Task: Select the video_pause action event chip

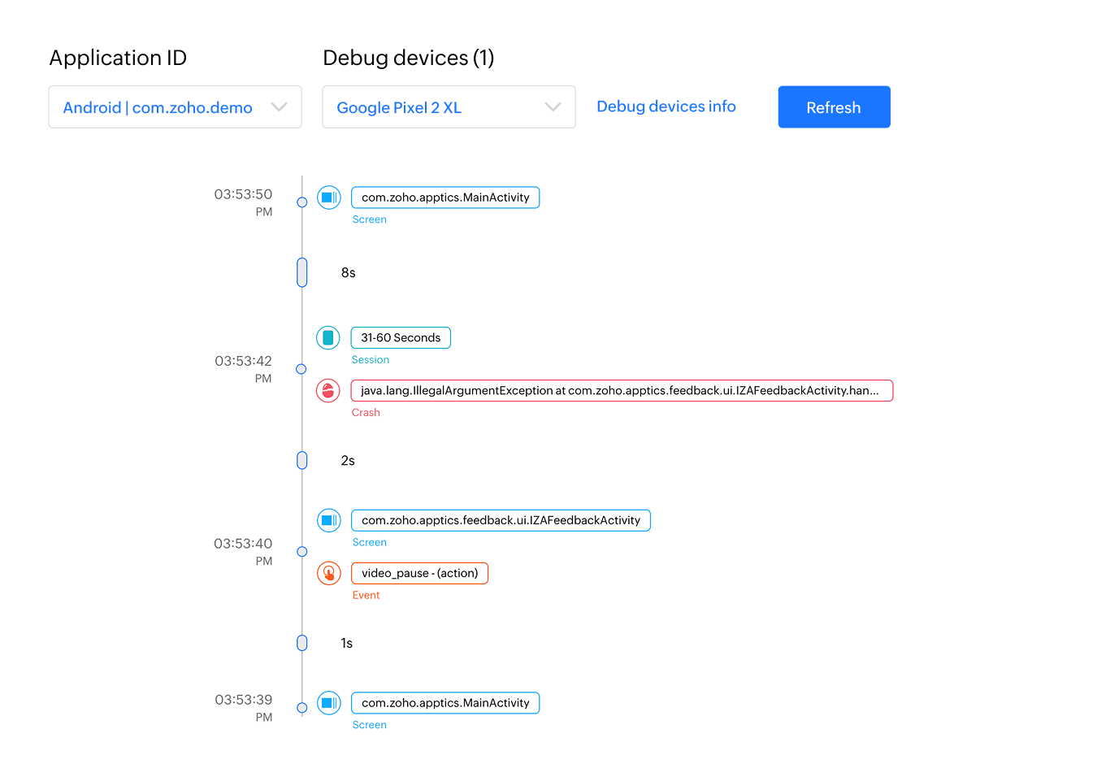Action: 419,573
